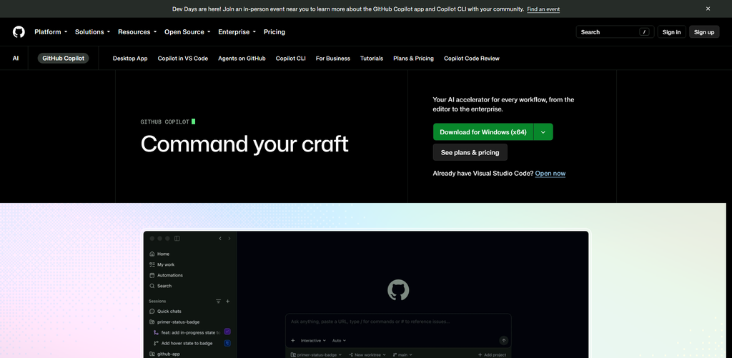Click the GitHub Octocat logo in header
Viewport: 732px width, 358px height.
[19, 31]
